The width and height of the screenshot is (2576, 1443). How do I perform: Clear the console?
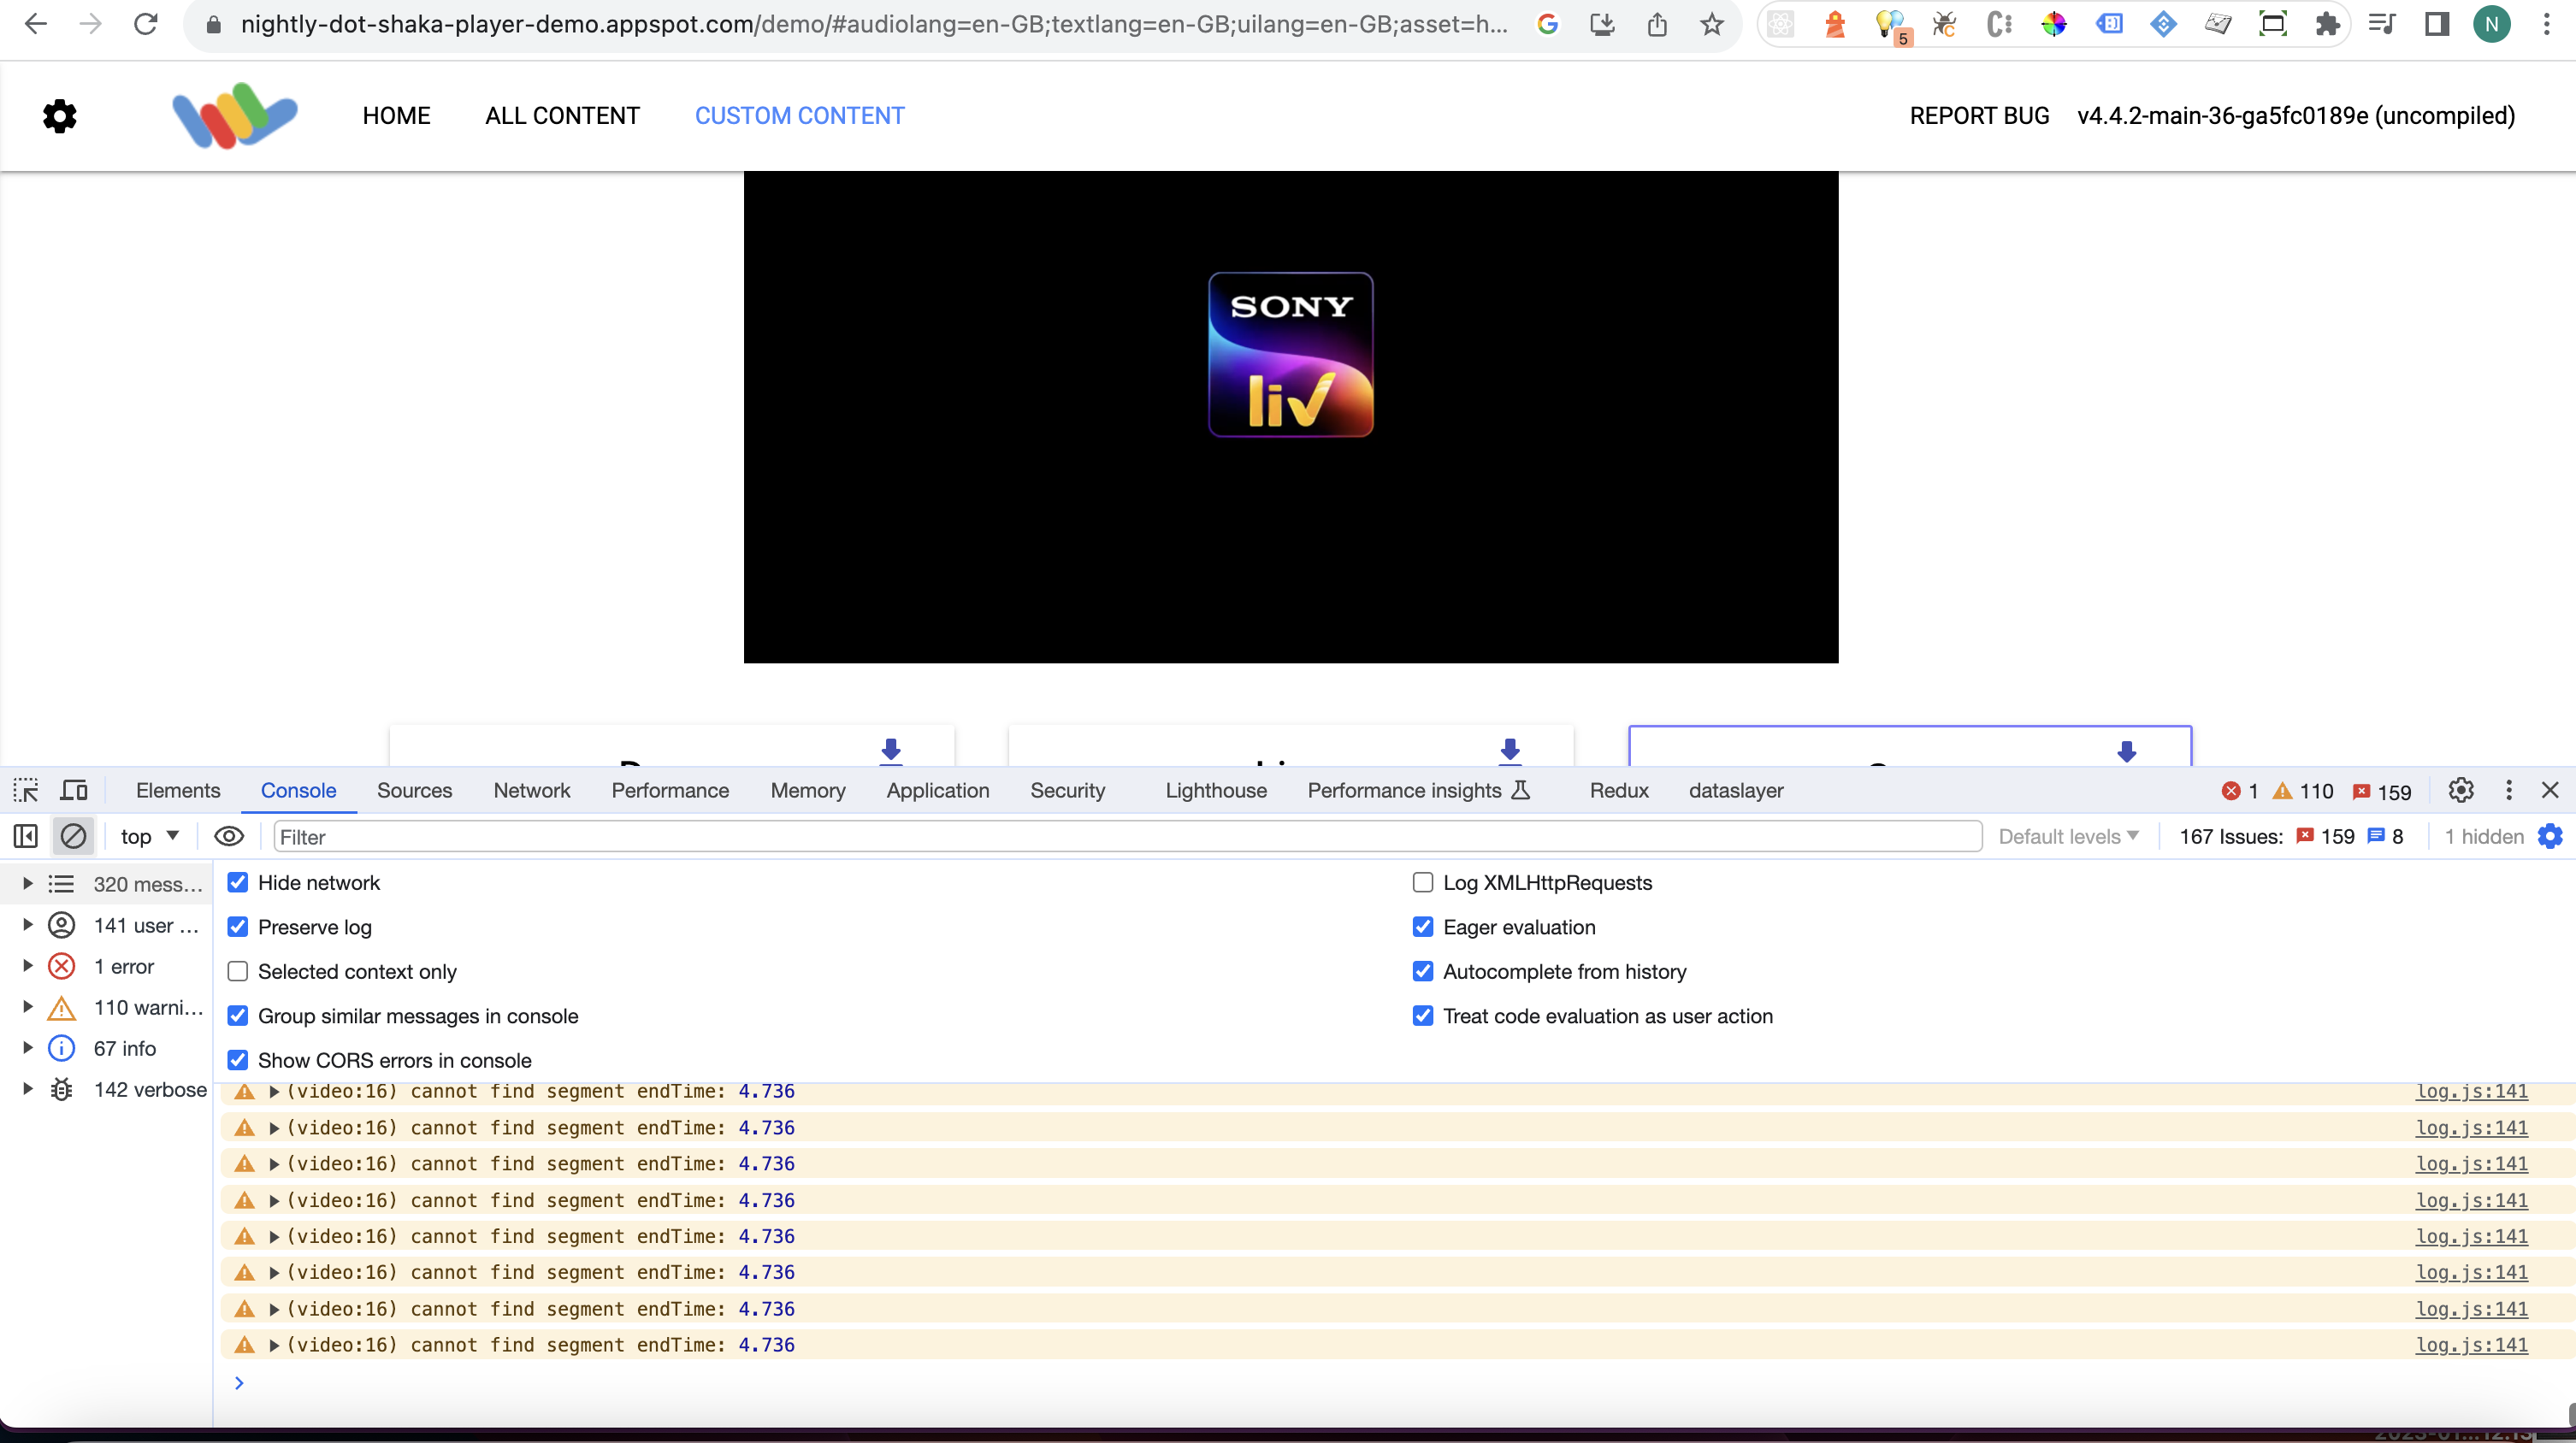point(73,836)
